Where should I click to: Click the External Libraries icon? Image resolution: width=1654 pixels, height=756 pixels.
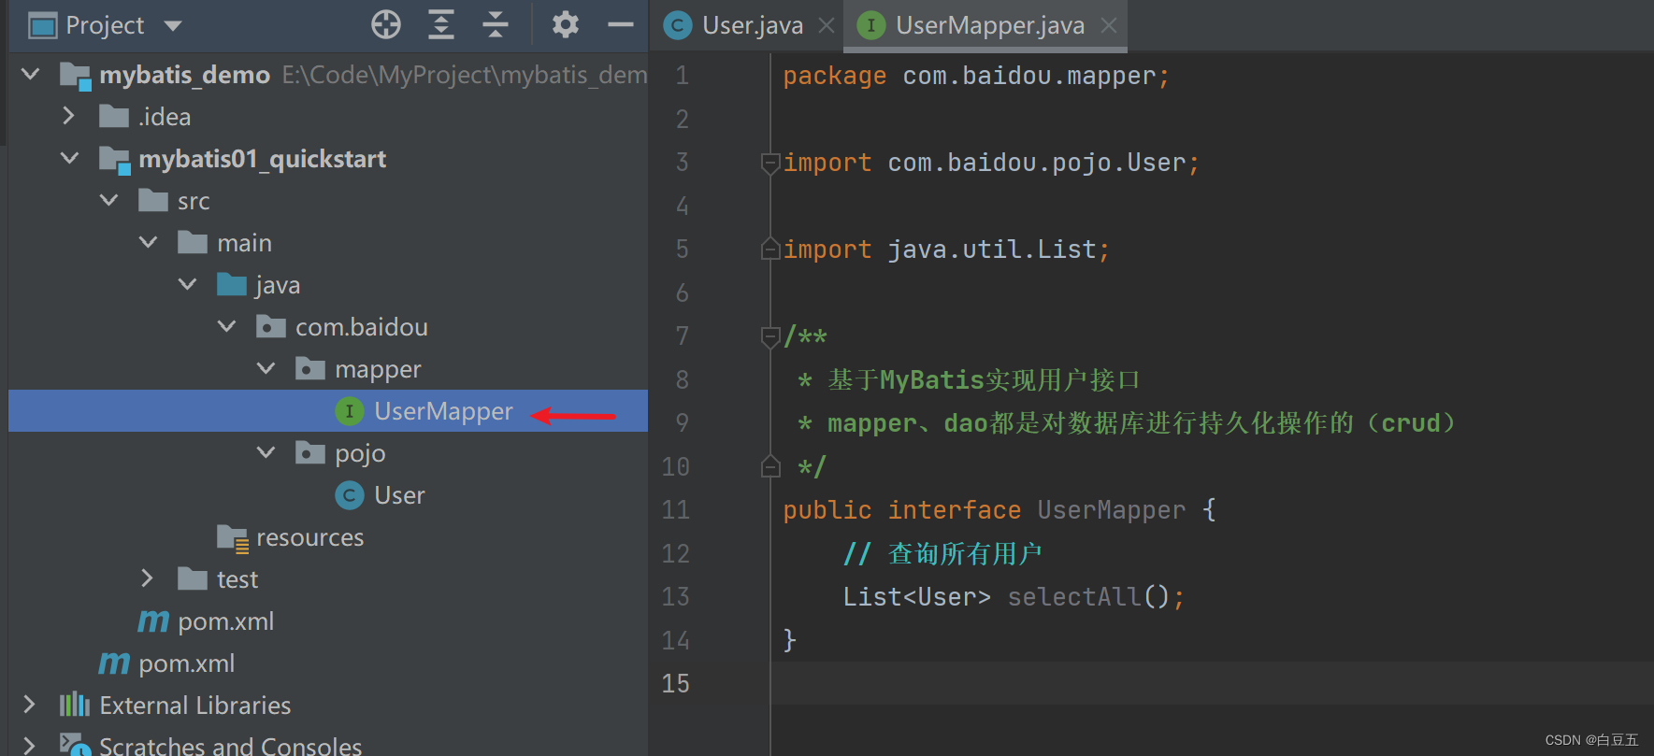click(75, 705)
